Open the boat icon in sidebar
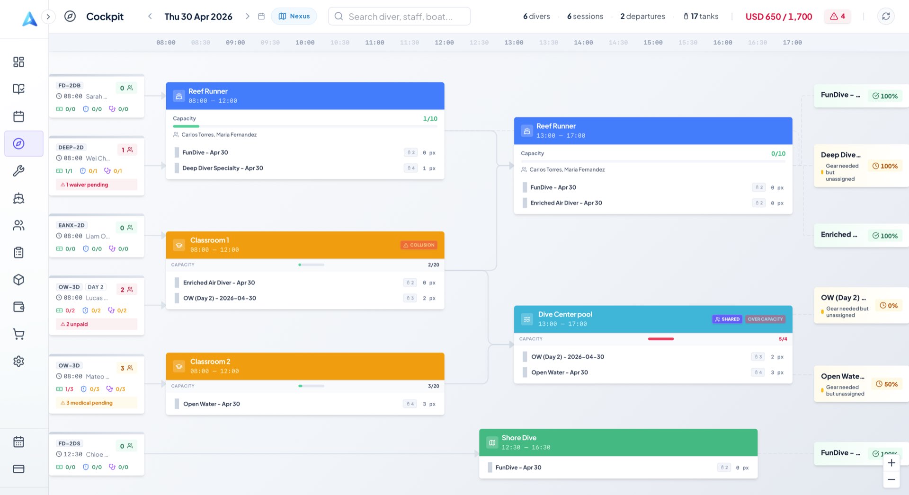Image resolution: width=909 pixels, height=495 pixels. tap(18, 198)
